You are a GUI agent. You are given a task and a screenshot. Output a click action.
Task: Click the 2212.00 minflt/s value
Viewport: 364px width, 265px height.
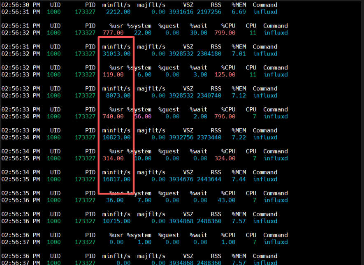pos(118,12)
